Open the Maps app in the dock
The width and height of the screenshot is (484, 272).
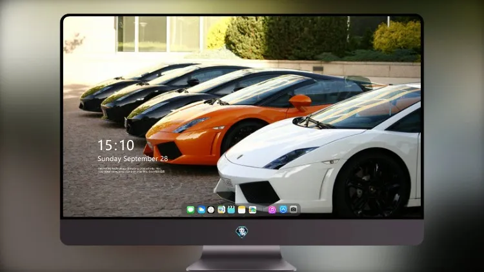tap(221, 210)
